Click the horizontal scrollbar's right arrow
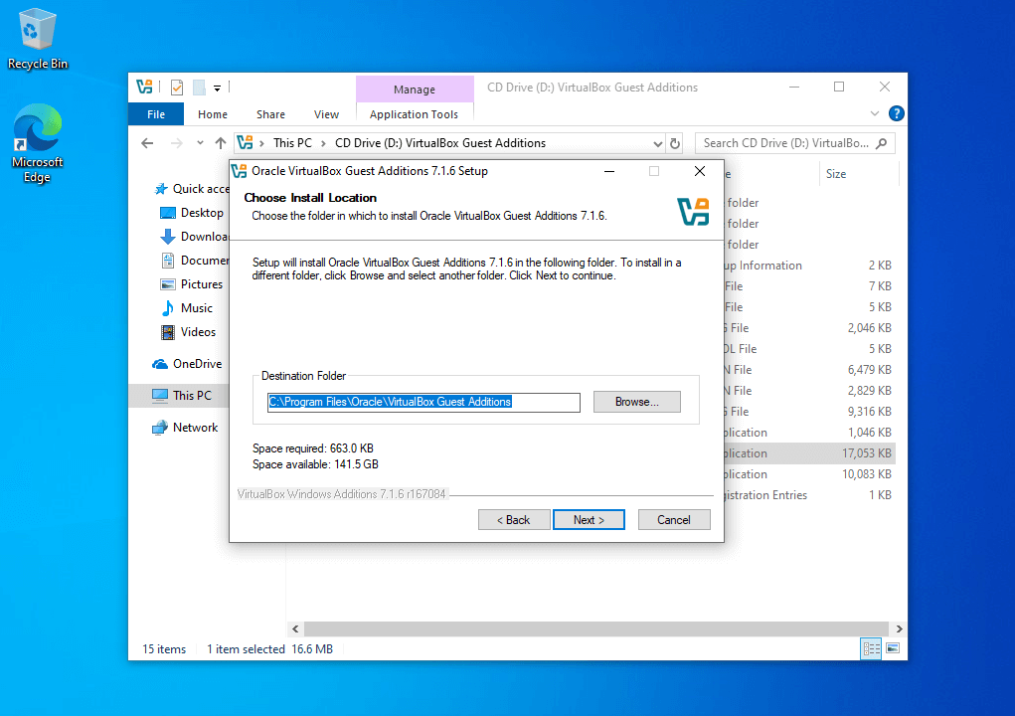Screen dimensions: 1015x716 coord(899,628)
